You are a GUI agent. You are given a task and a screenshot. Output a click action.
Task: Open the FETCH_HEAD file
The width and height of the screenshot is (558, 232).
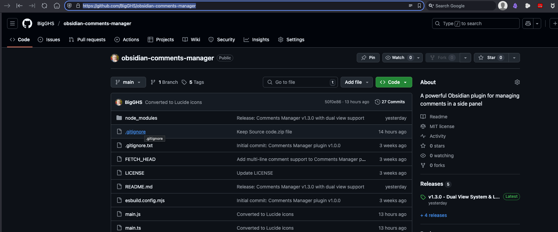tap(140, 159)
